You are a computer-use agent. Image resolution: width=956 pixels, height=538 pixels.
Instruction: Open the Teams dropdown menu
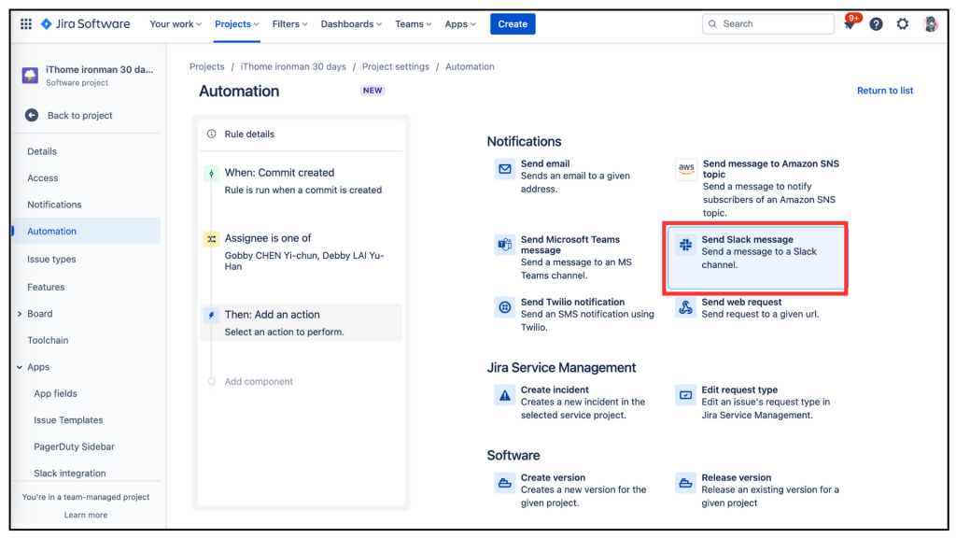(x=413, y=23)
